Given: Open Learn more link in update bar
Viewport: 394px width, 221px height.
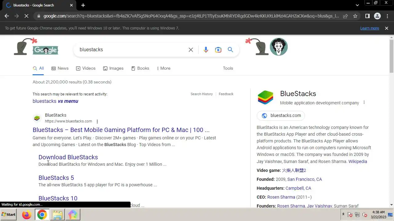Looking at the screenshot, I should click(370, 28).
